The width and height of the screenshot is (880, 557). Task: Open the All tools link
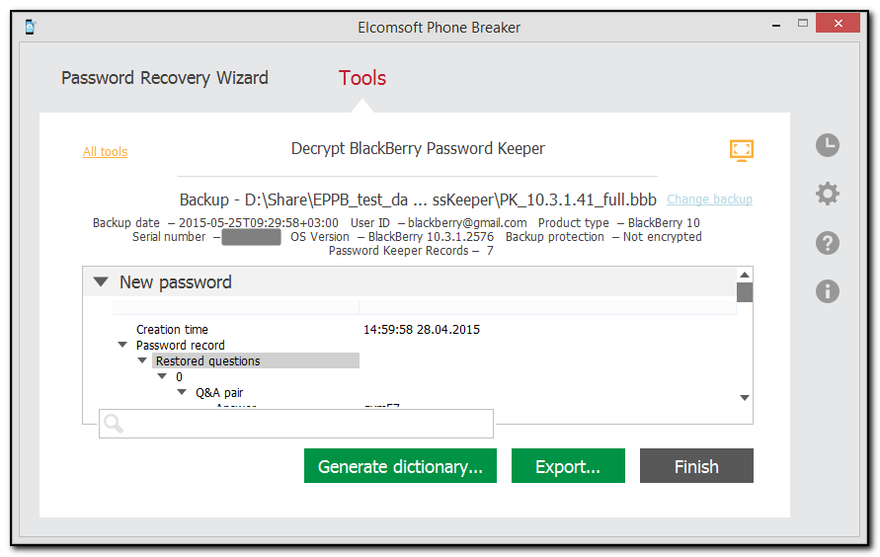(105, 152)
